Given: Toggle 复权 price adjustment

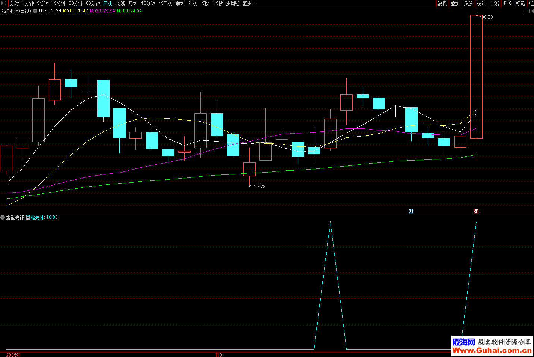Looking at the screenshot, I should [x=442, y=3].
